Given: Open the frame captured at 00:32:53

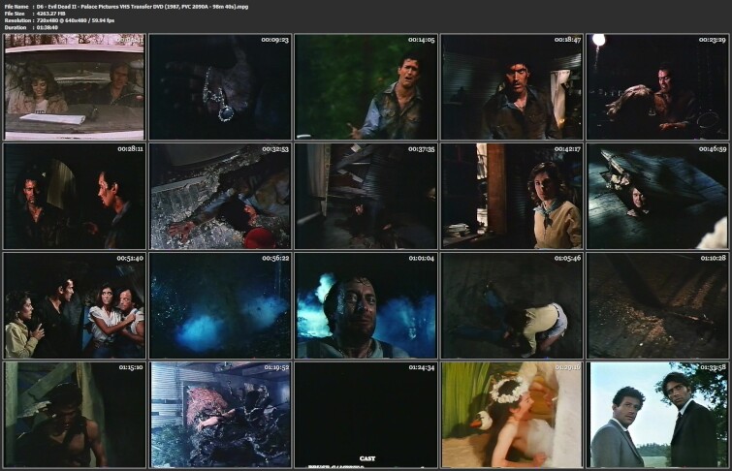Looking at the screenshot, I should [220, 196].
